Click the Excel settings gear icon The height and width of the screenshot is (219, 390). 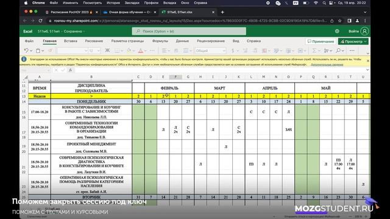337,31
